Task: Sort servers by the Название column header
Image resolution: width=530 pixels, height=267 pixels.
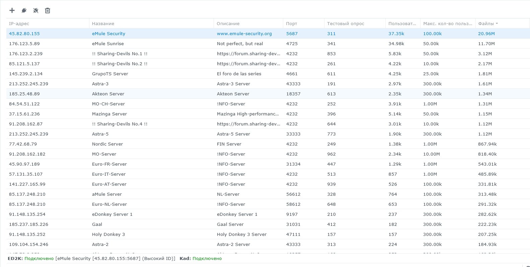Action: click(x=103, y=23)
